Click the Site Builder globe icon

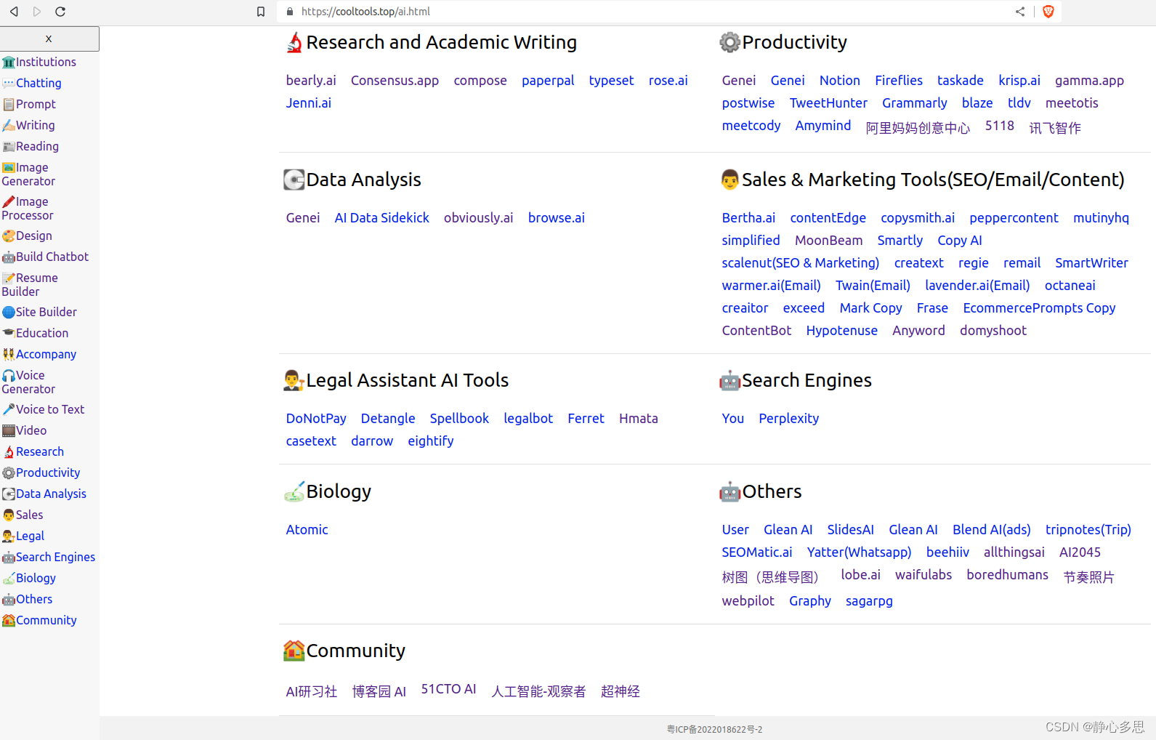pos(9,313)
